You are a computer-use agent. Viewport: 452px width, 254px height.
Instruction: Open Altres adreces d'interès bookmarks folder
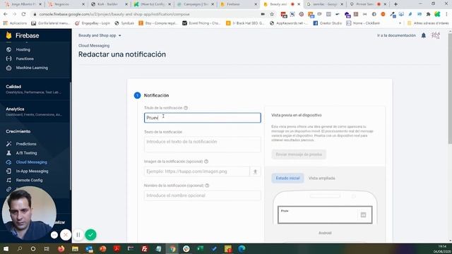coord(428,23)
